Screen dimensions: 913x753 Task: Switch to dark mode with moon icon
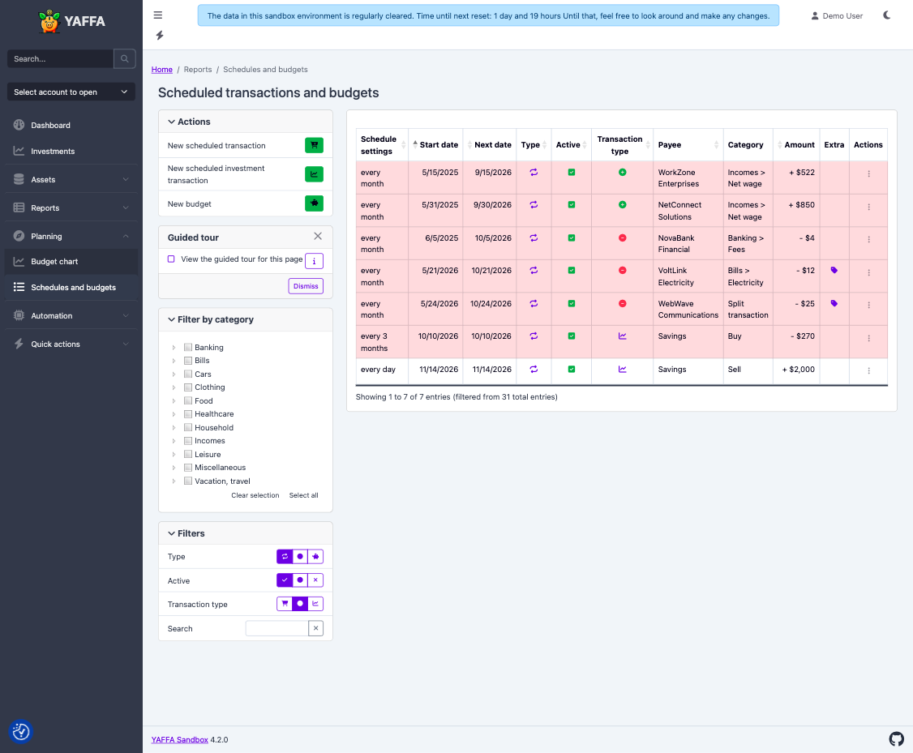[x=887, y=15]
